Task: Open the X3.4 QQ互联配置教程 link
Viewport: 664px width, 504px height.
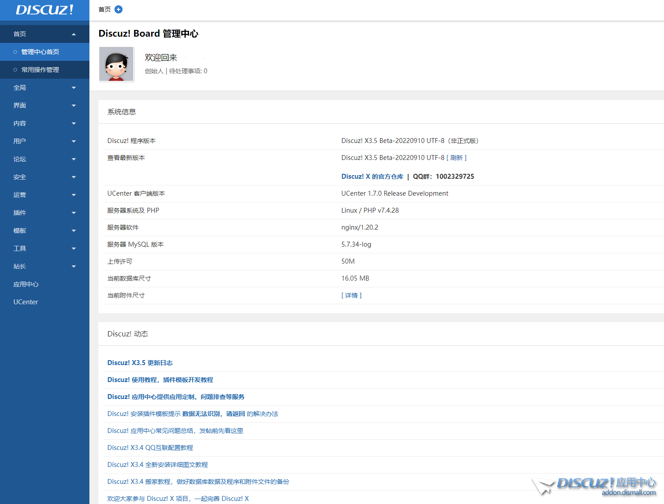Action: (x=150, y=448)
